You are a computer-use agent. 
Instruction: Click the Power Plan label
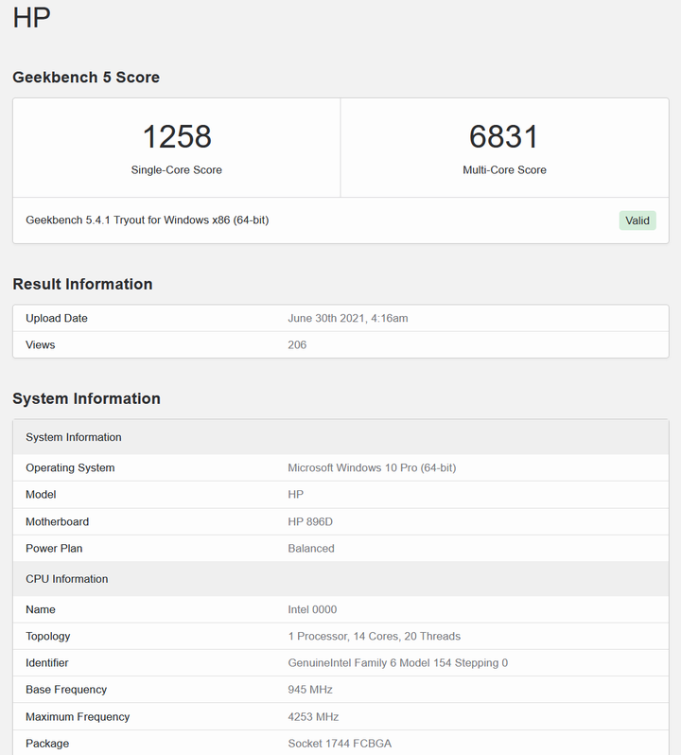(54, 549)
